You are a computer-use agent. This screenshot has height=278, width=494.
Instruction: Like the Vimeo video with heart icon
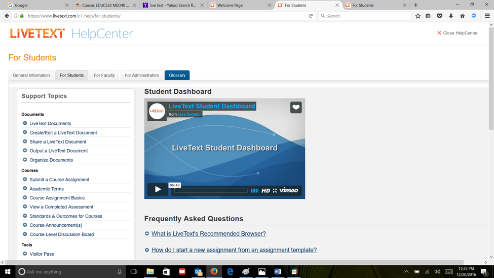click(296, 107)
